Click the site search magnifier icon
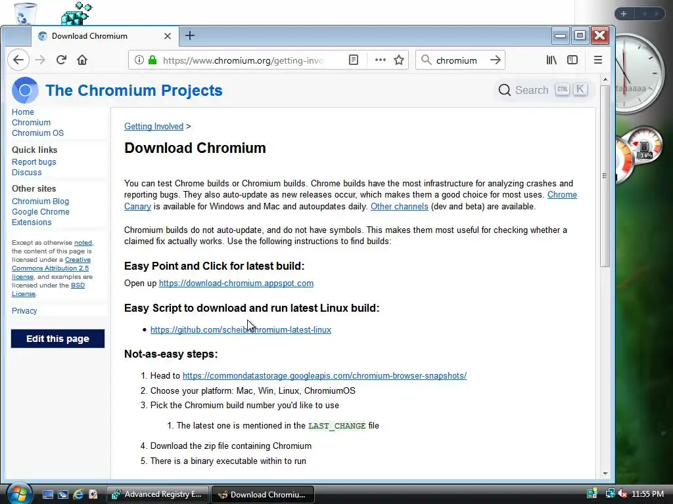673x504 pixels. click(x=505, y=90)
